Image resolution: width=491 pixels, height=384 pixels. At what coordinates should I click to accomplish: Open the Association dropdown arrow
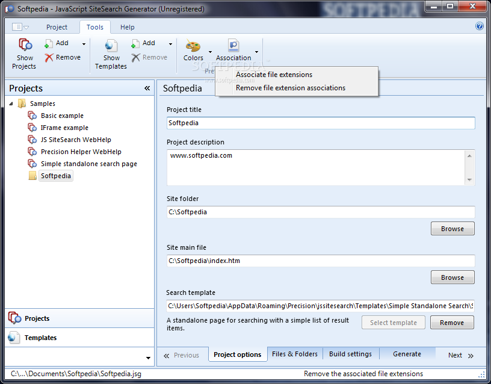tap(256, 52)
